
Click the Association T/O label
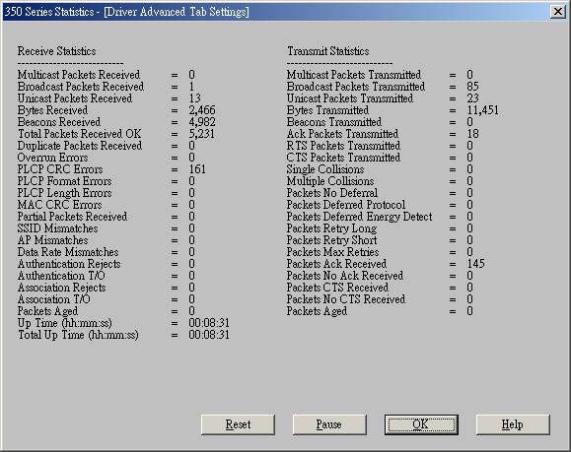point(54,299)
